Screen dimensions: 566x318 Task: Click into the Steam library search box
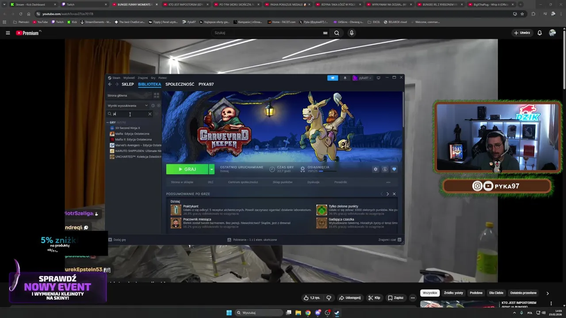tap(130, 114)
